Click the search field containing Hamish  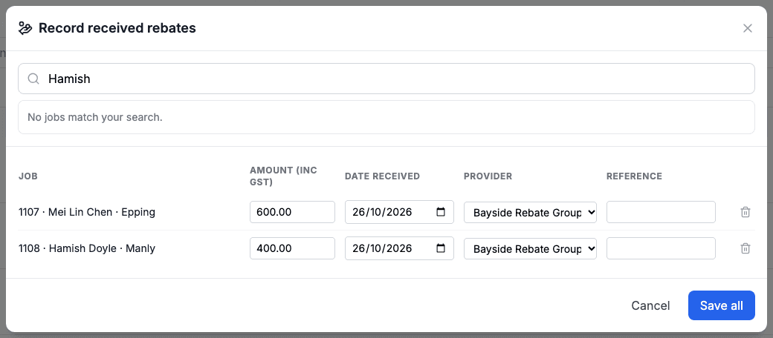(x=386, y=79)
